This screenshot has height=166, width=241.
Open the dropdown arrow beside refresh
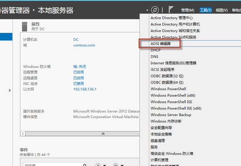point(147,10)
